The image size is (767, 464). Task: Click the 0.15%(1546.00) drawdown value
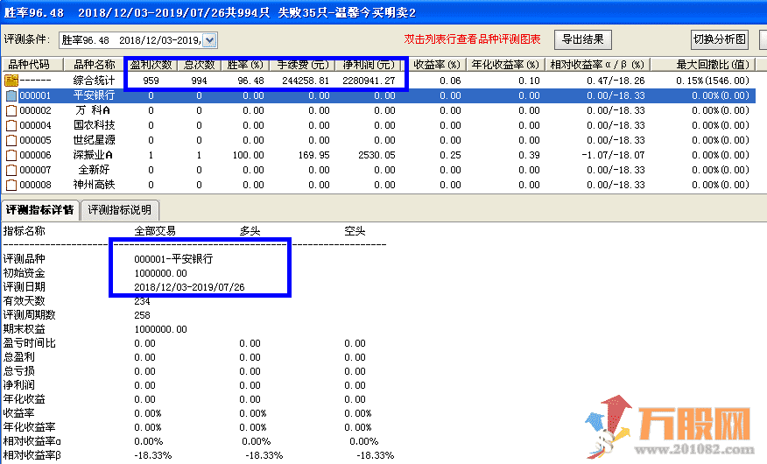coord(713,81)
